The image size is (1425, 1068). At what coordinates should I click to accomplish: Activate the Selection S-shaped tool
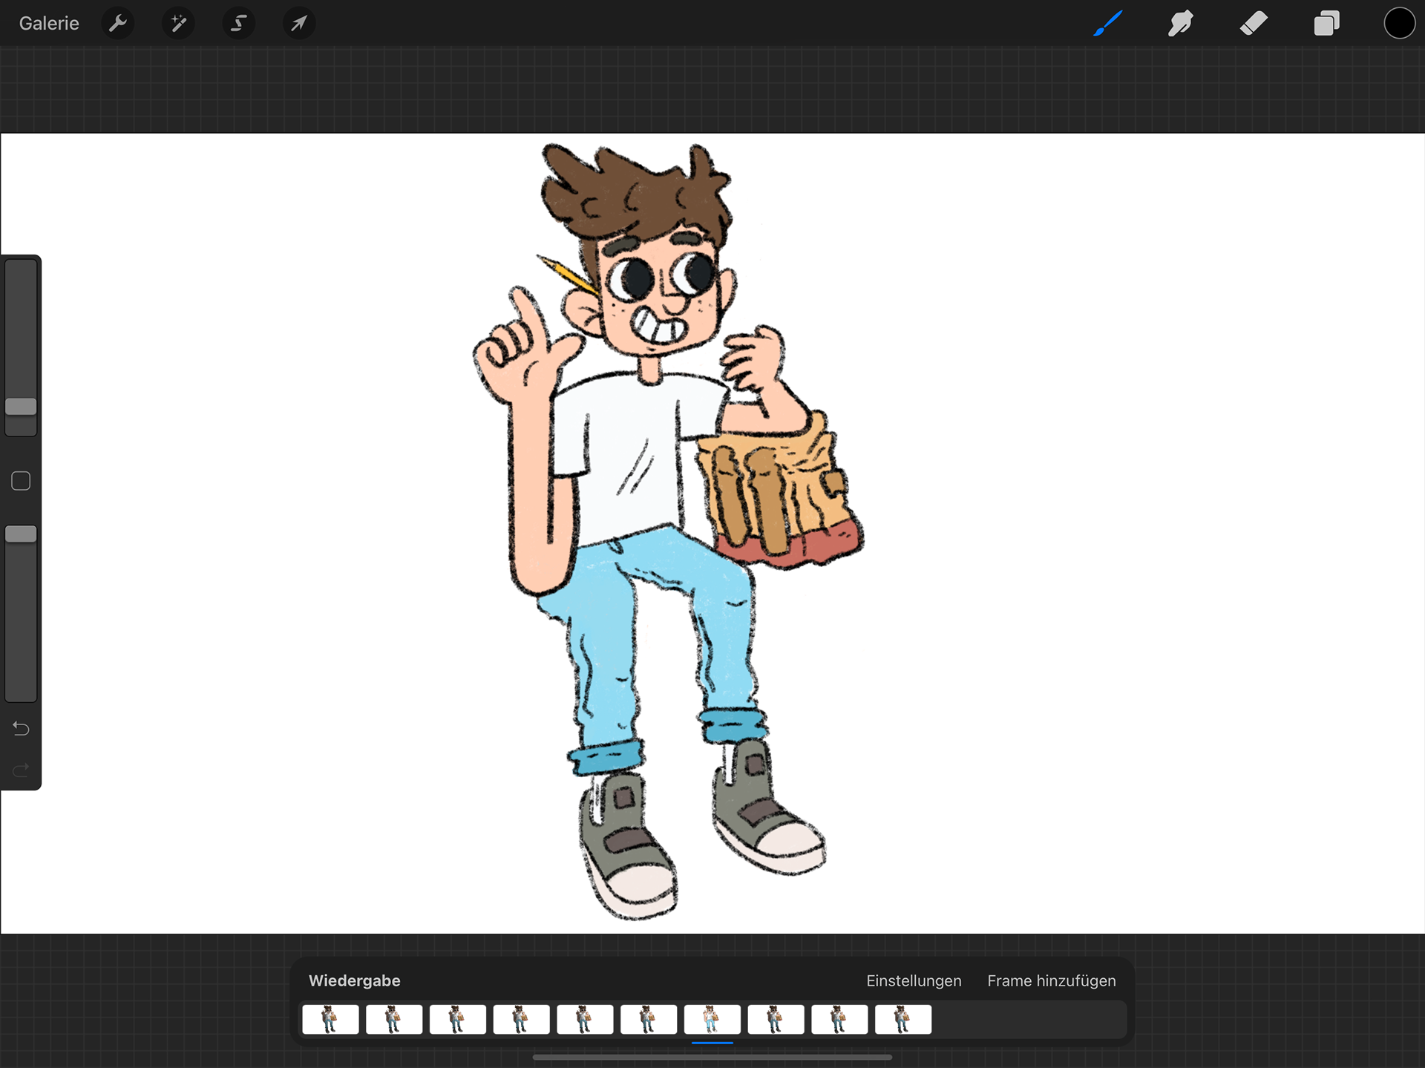tap(238, 23)
